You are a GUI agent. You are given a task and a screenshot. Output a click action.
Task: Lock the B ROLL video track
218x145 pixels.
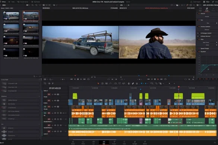pyautogui.click(x=53, y=100)
